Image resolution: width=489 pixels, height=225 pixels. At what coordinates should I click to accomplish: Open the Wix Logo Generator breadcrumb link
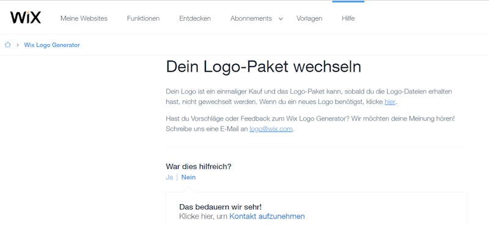[52, 45]
